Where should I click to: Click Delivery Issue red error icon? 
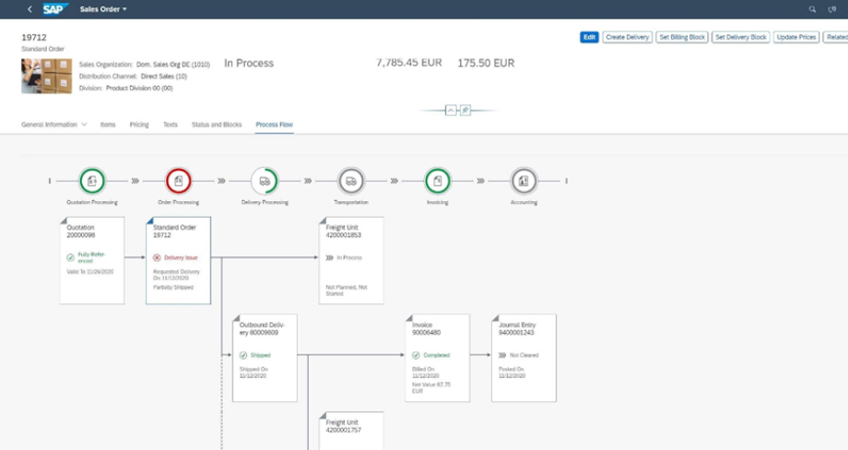click(x=157, y=257)
